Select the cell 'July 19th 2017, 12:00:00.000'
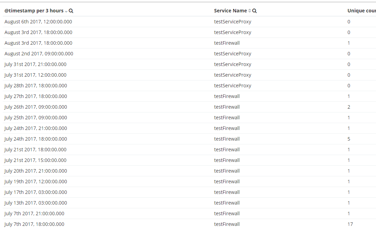The height and width of the screenshot is (230, 376). pyautogui.click(x=36, y=182)
